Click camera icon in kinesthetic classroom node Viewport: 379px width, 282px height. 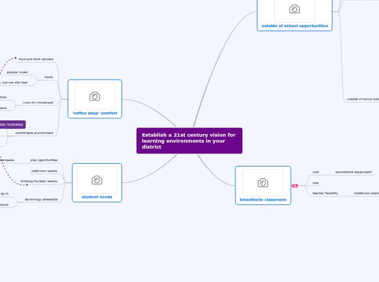[x=263, y=183]
